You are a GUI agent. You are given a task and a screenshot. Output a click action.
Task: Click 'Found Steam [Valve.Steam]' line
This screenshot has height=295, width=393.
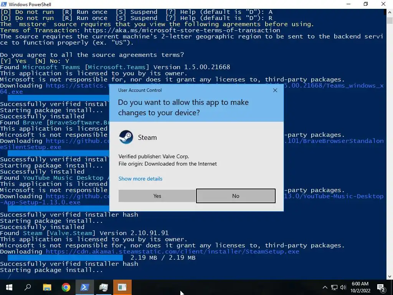pyautogui.click(x=84, y=233)
